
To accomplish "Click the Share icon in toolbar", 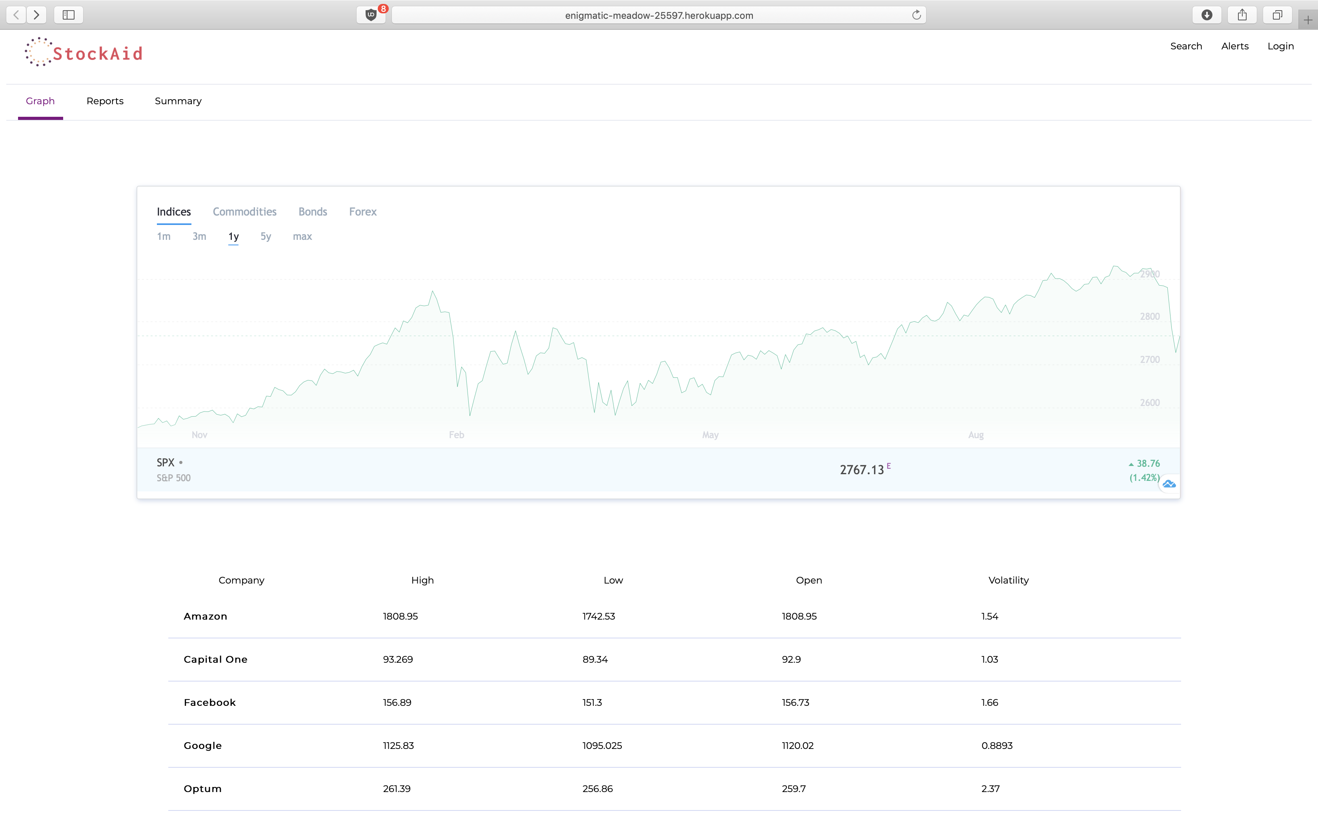I will (x=1242, y=15).
